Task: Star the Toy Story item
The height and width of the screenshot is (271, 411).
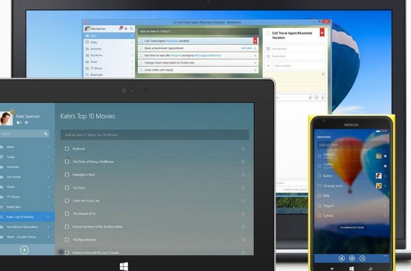Action: [x=243, y=188]
